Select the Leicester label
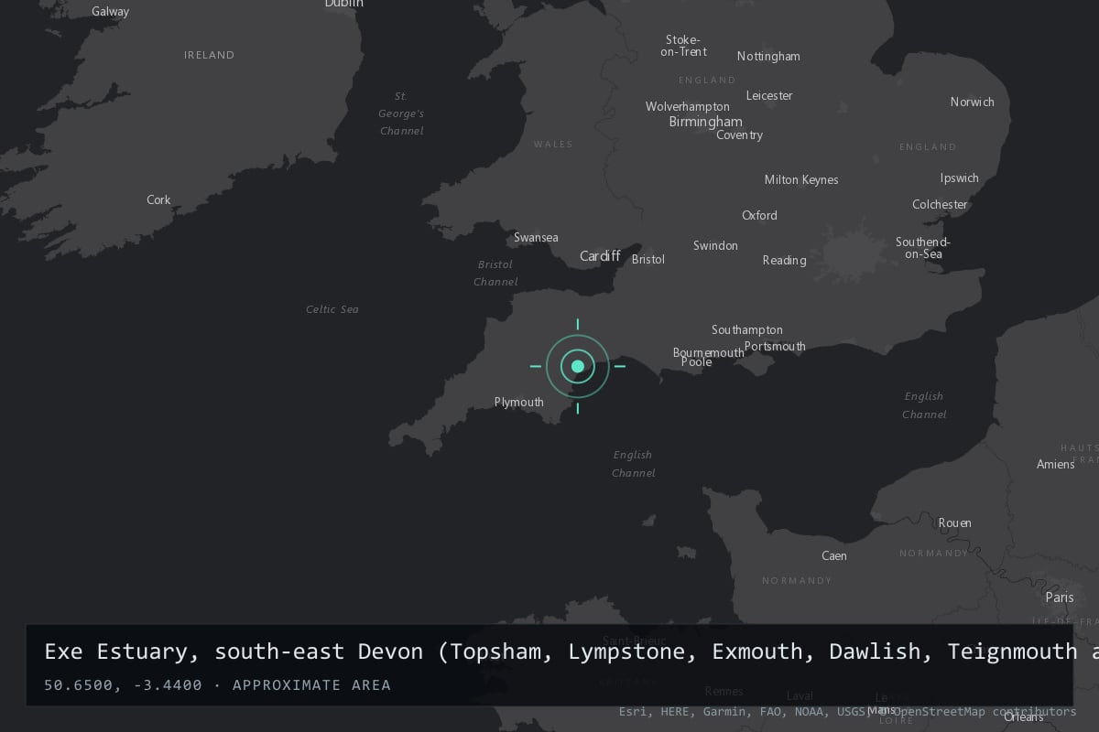Screen dimensions: 1099x732 [x=769, y=96]
